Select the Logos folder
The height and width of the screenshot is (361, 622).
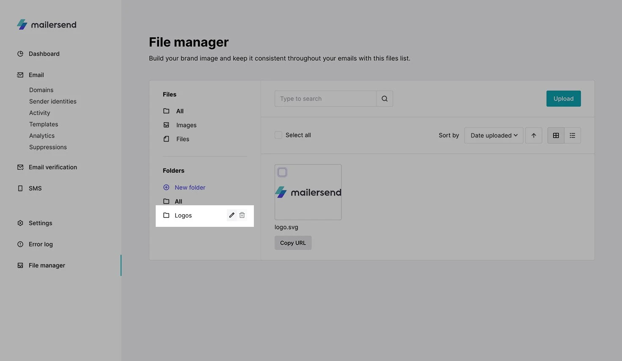183,215
